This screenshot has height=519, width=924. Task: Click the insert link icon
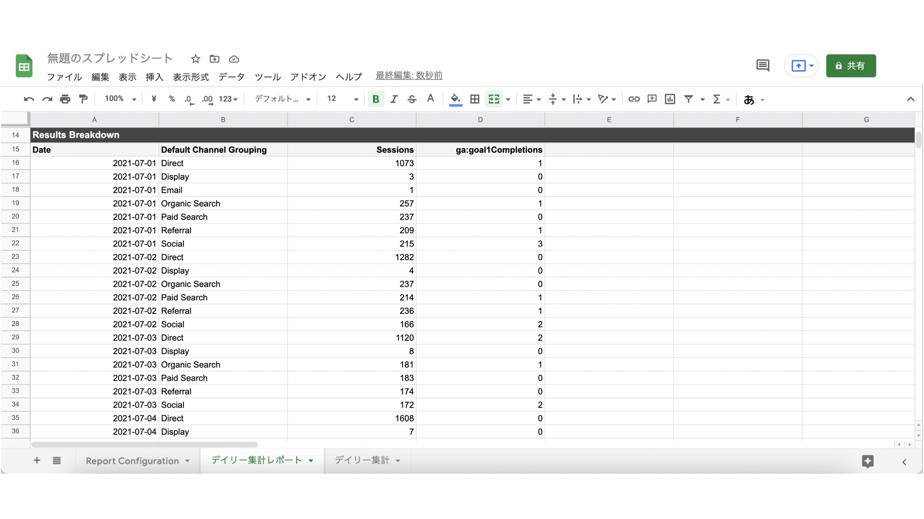click(634, 99)
